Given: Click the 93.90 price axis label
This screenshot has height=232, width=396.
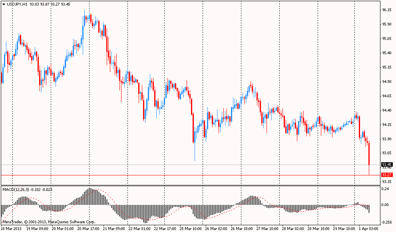Looking at the screenshot, I should pyautogui.click(x=387, y=139).
